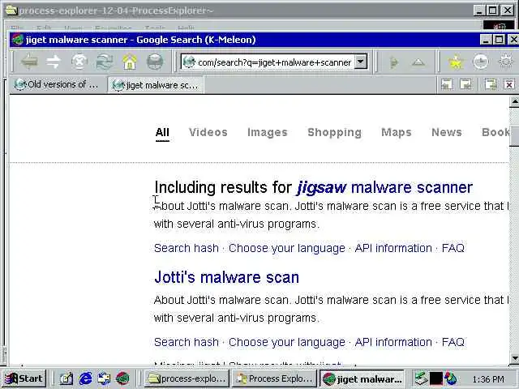This screenshot has height=389, width=519.
Task: Switch to 'Old versions of ...' tab
Action: click(x=57, y=84)
